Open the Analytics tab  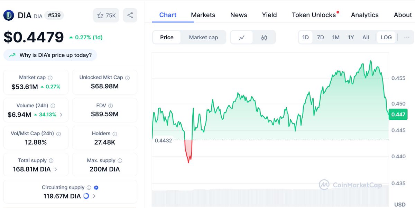(x=365, y=15)
